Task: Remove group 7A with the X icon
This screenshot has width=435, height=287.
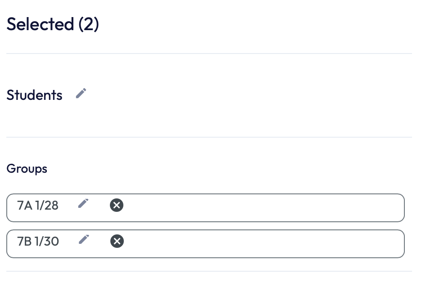Action: tap(117, 206)
